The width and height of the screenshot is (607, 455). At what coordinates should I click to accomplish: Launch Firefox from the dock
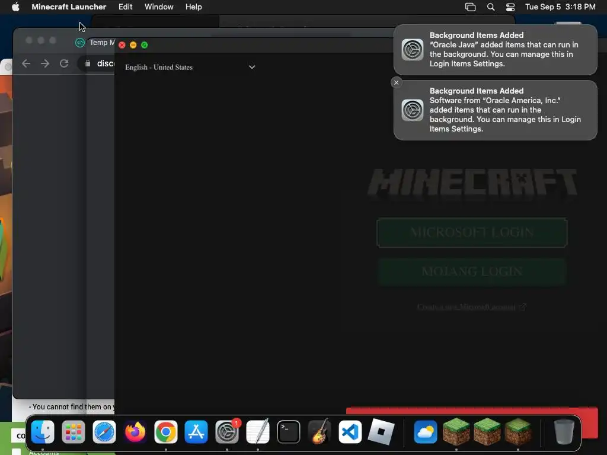coord(135,432)
